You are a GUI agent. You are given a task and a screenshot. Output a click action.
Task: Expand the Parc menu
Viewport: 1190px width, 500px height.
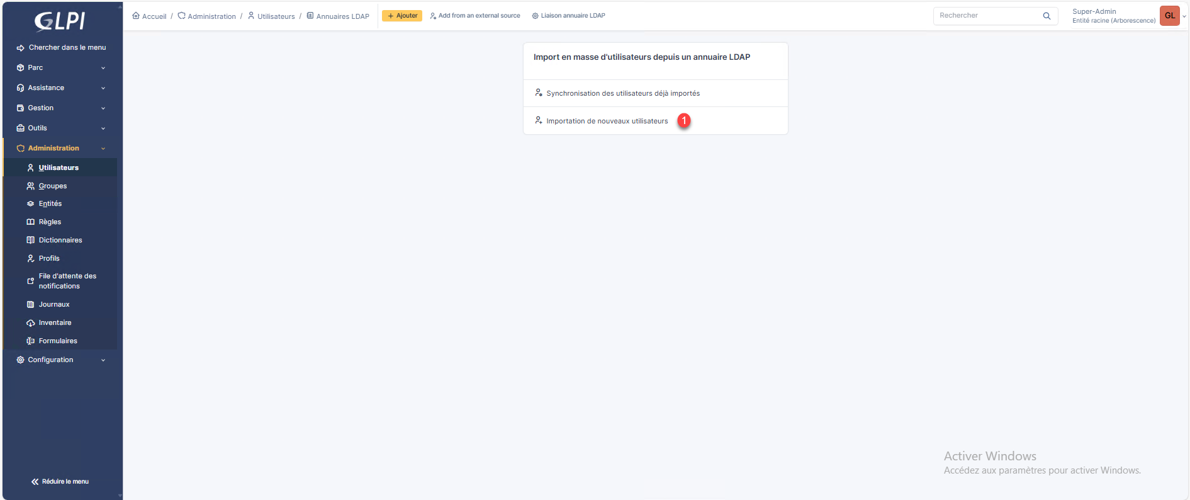(x=61, y=67)
